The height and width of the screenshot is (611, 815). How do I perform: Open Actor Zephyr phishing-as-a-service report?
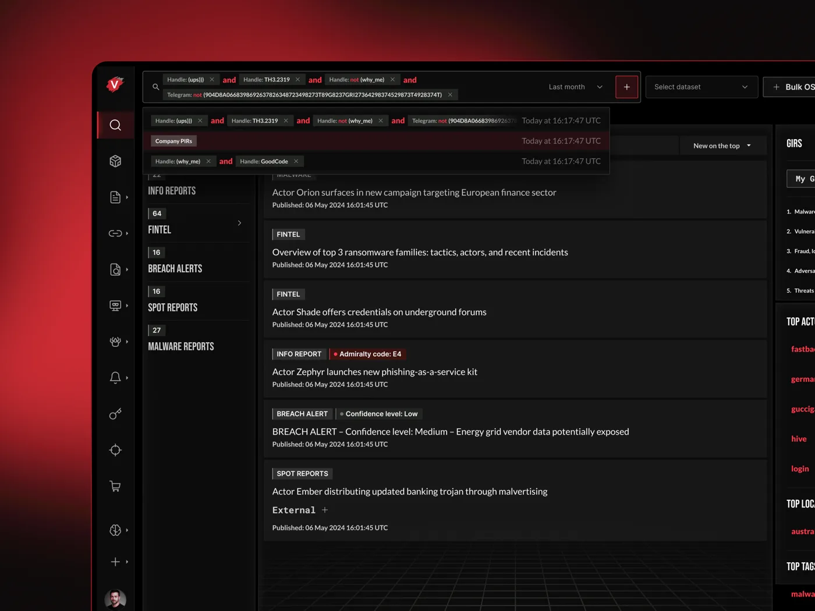374,372
